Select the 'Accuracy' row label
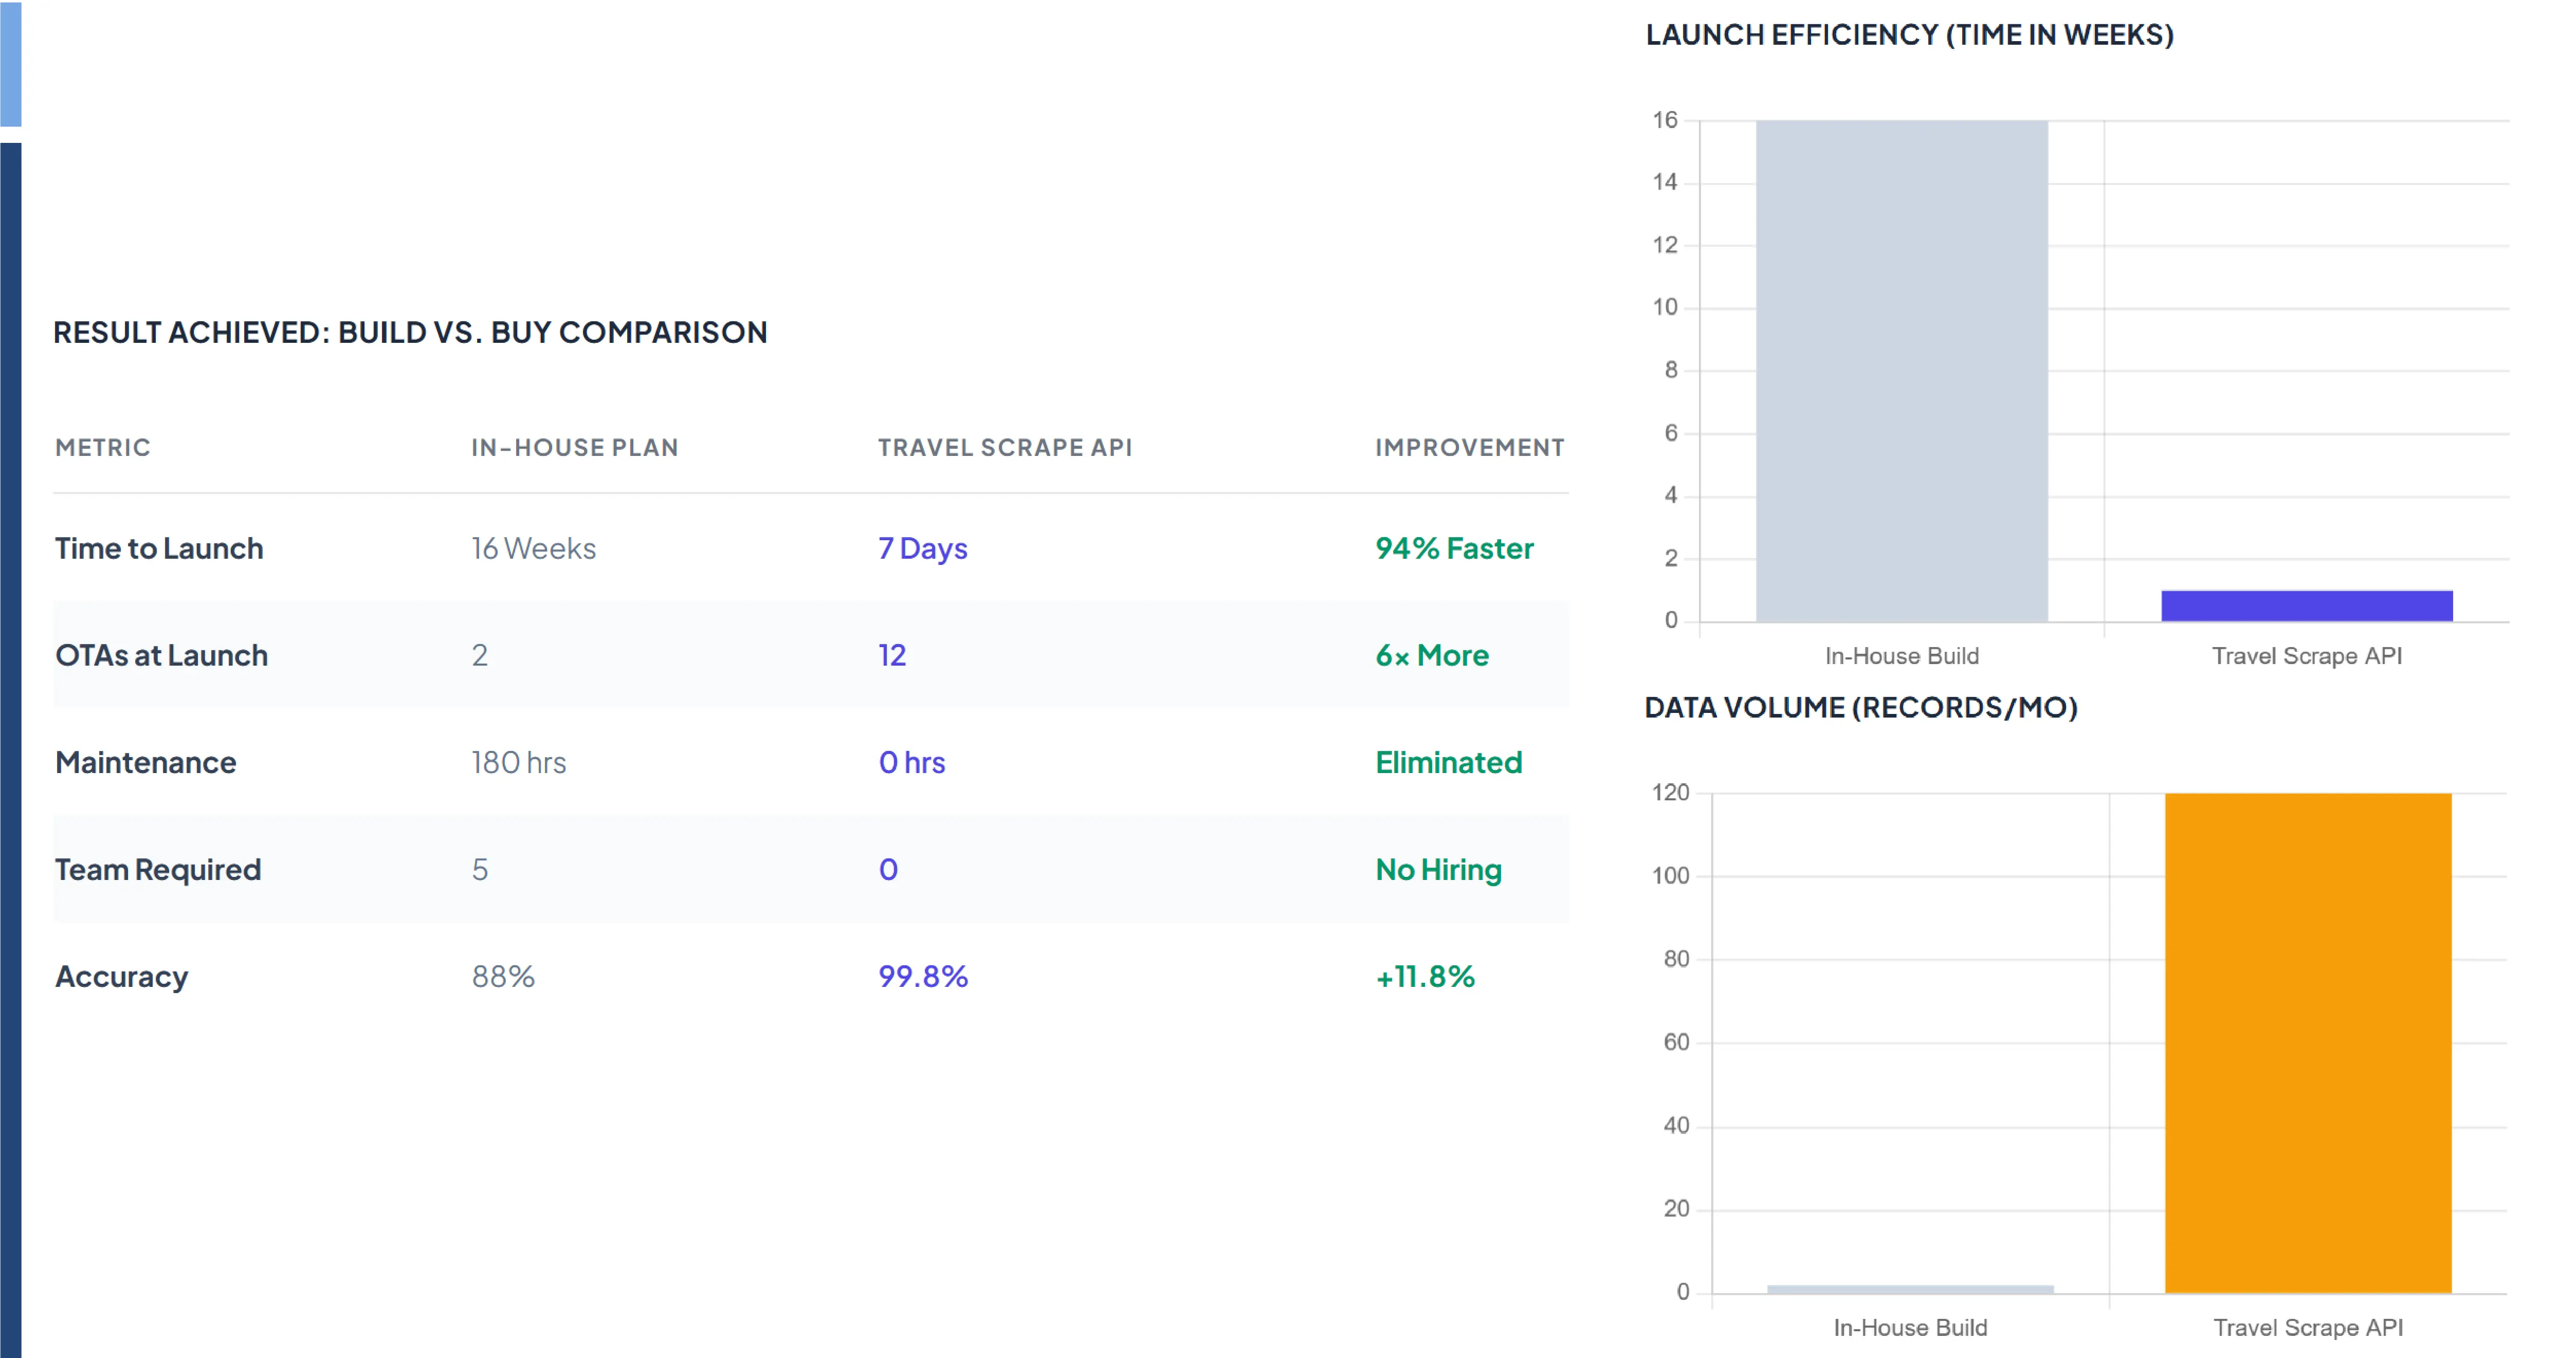Screen dimensions: 2576x1358 pyautogui.click(x=122, y=976)
